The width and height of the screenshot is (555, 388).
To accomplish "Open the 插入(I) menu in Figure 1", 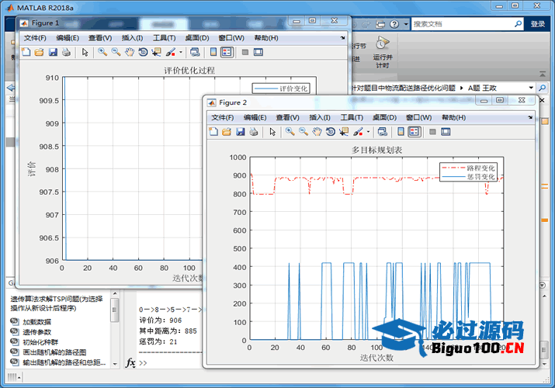I will (x=132, y=37).
